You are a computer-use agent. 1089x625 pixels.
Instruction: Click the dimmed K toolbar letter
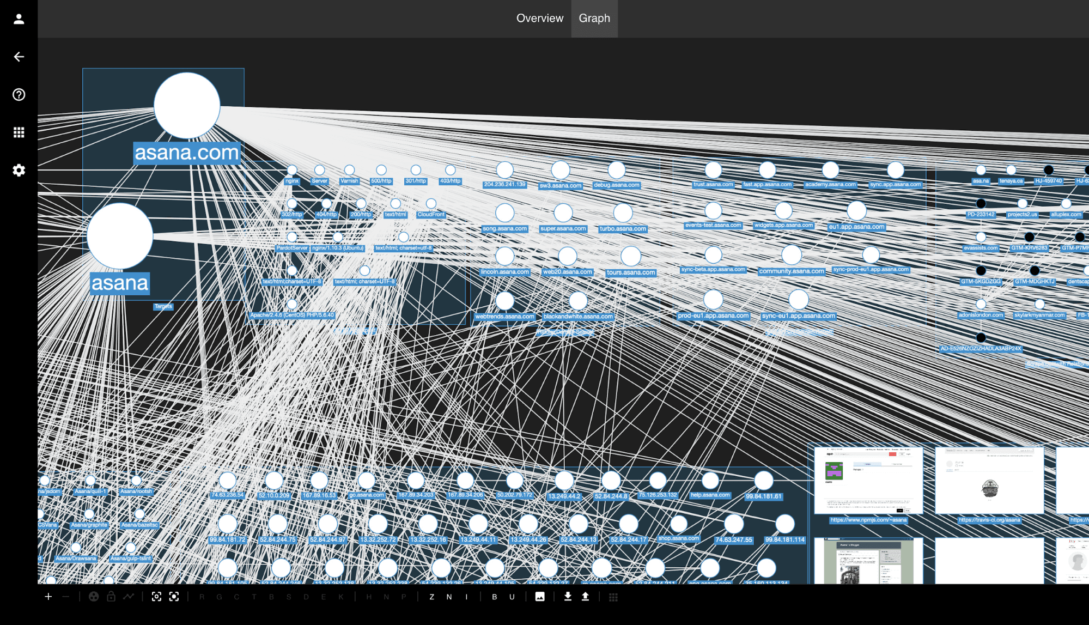pyautogui.click(x=342, y=597)
